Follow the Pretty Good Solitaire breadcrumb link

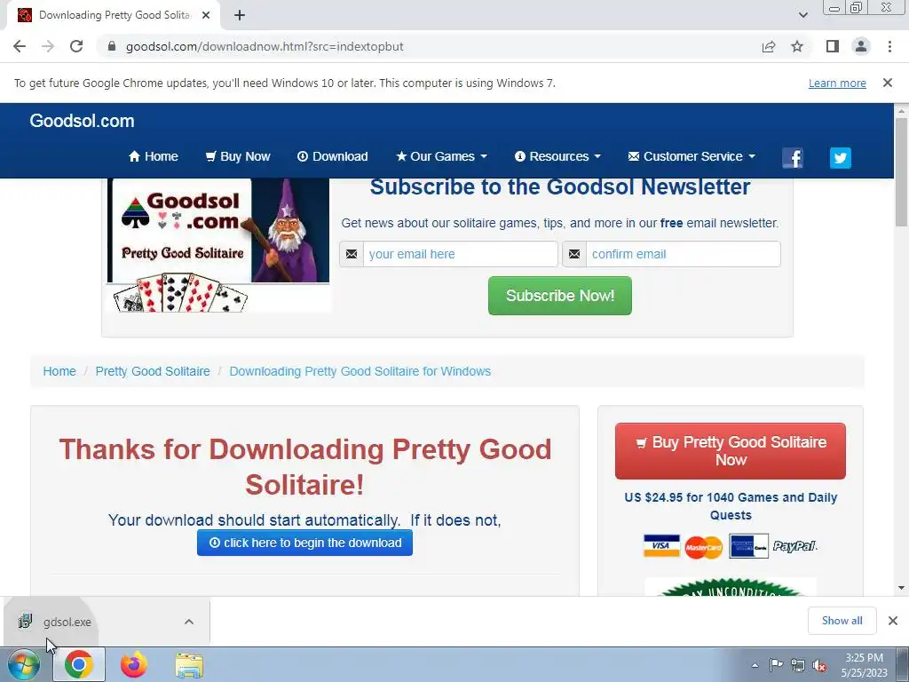[153, 371]
